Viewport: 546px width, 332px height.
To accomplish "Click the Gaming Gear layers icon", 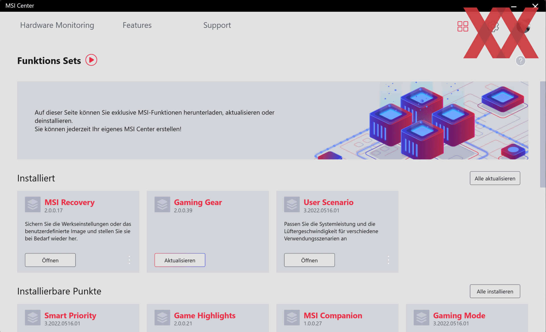I will 162,204.
